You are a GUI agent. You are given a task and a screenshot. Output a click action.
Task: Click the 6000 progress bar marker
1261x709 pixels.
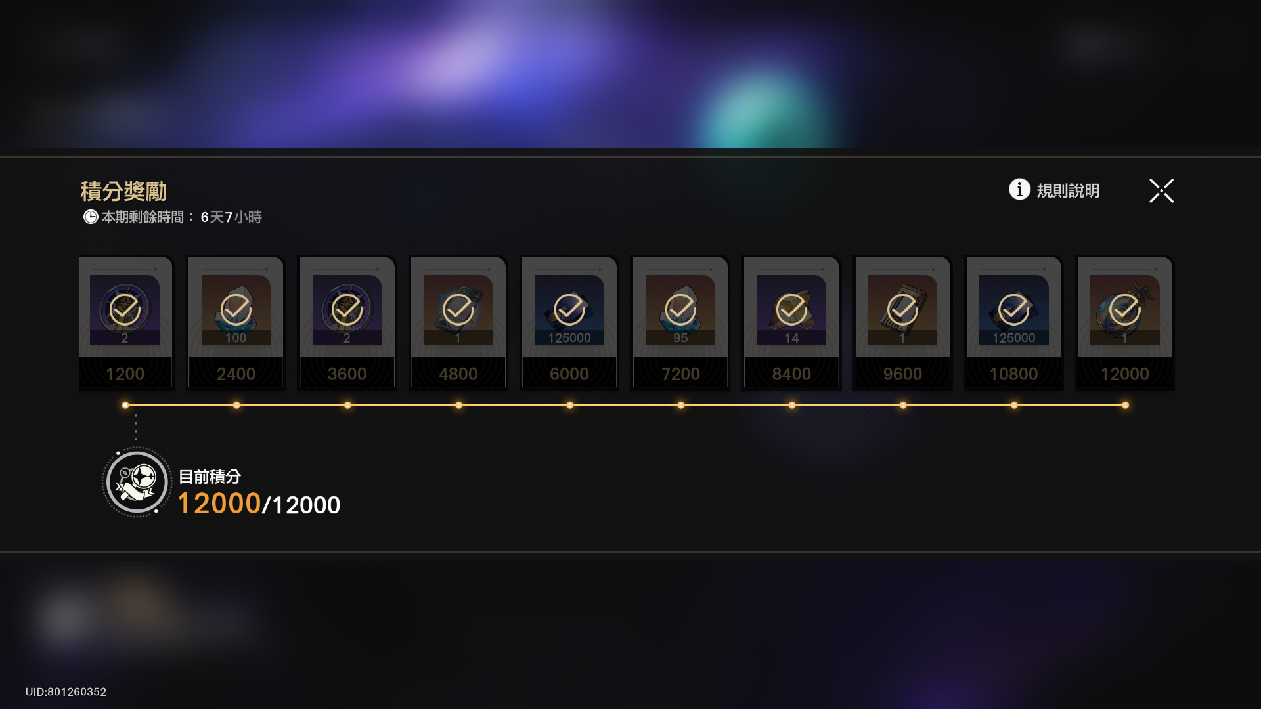pos(569,405)
